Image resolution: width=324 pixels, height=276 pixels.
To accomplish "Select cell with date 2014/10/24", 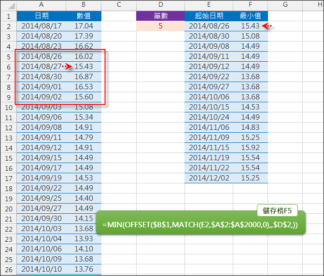I will (x=209, y=117).
